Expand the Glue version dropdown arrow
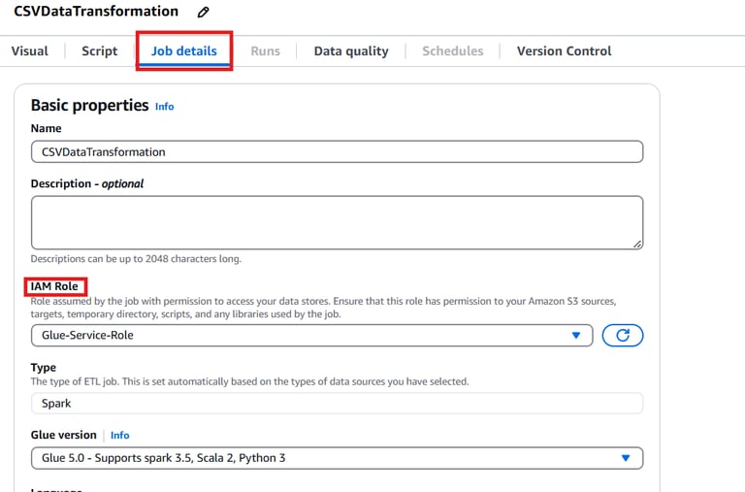Image resolution: width=745 pixels, height=492 pixels. tap(626, 458)
